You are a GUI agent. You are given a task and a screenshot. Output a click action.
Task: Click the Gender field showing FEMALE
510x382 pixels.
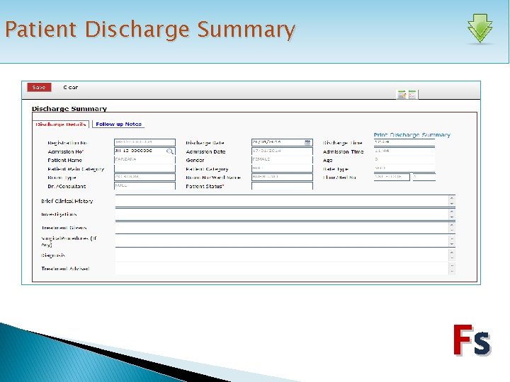click(282, 160)
